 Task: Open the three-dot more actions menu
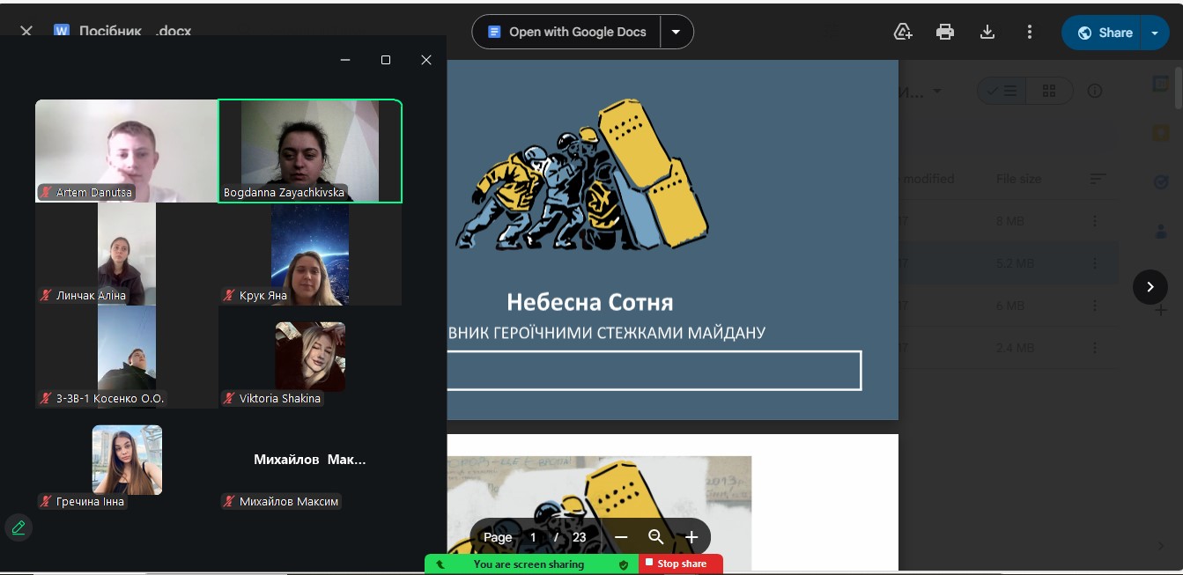click(1030, 33)
